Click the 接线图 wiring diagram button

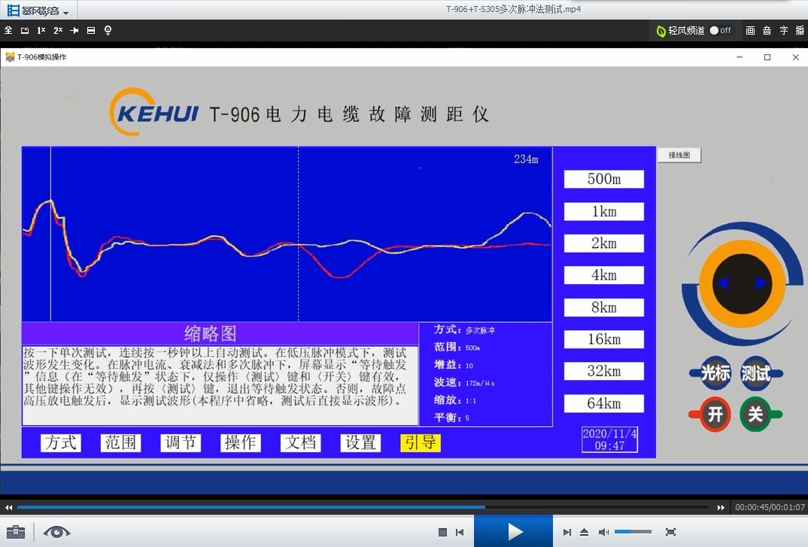(679, 155)
